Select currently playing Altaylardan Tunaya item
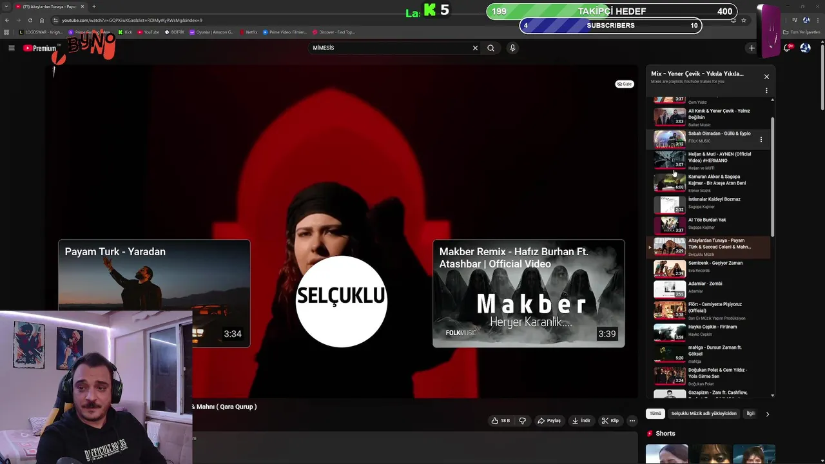 pos(708,247)
